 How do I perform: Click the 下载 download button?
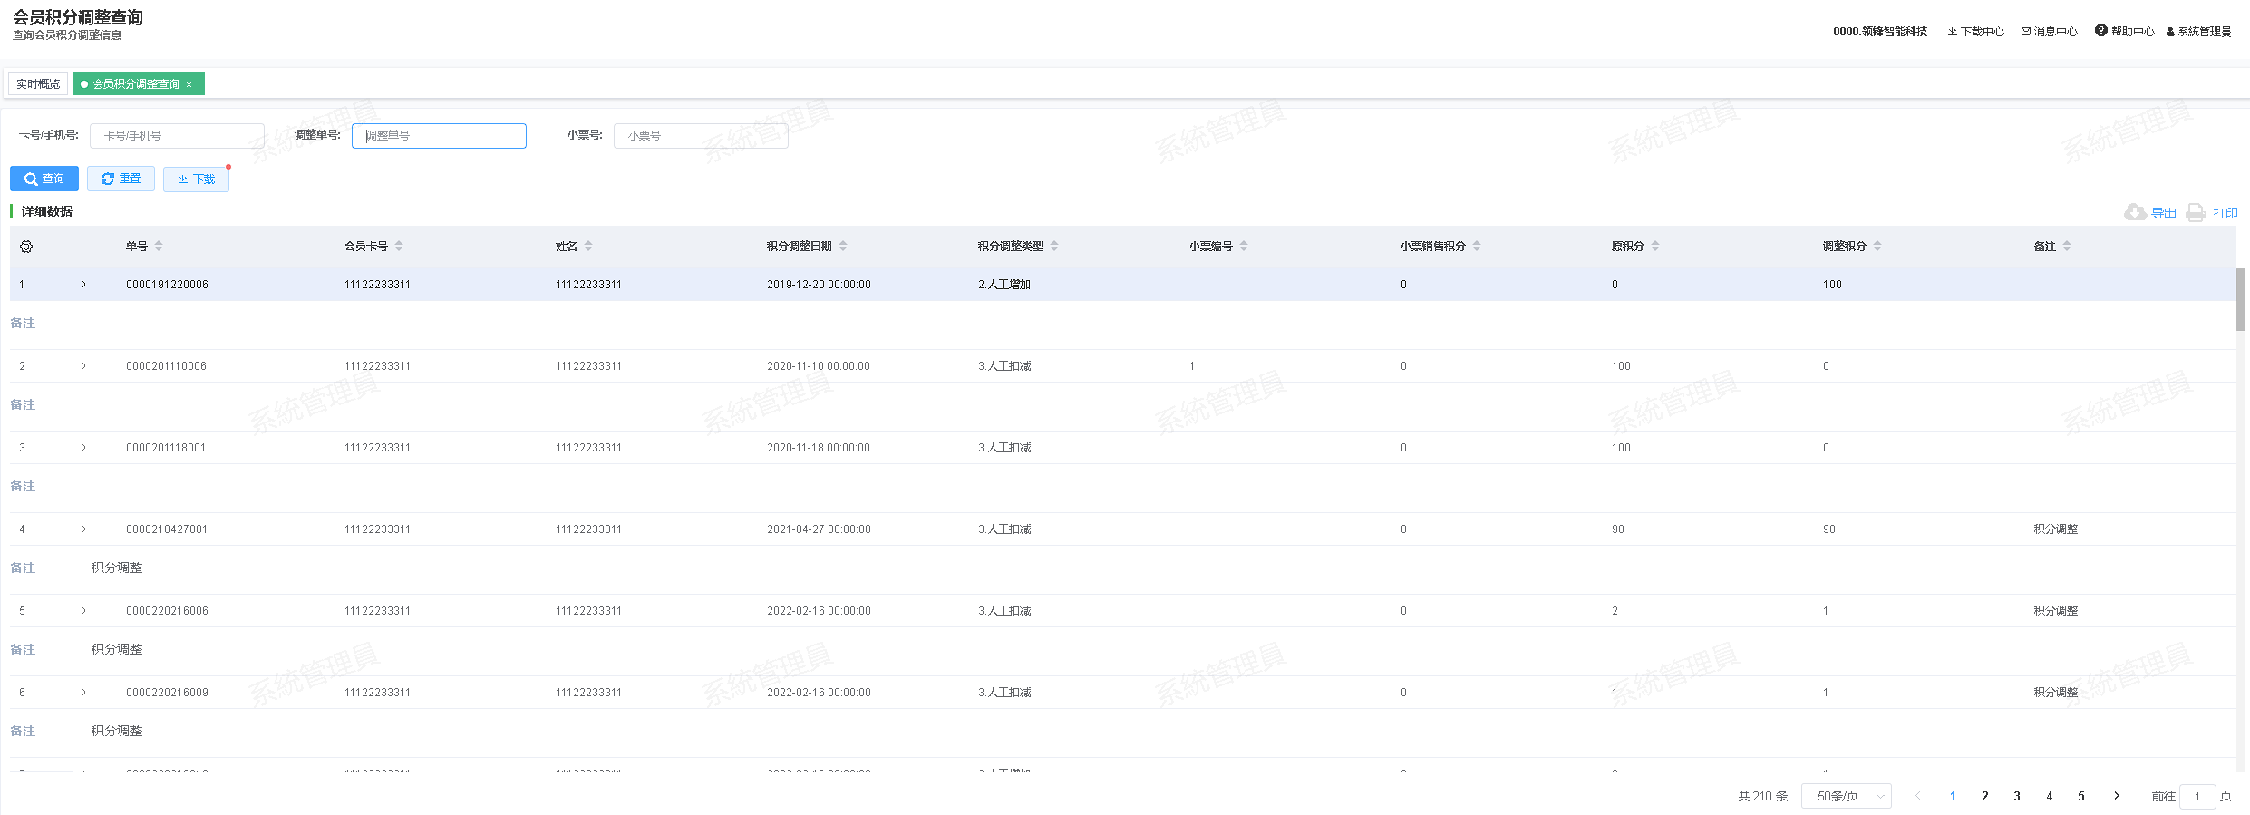(x=196, y=179)
